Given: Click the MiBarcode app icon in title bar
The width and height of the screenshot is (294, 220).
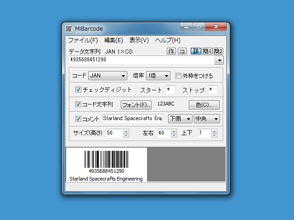Looking at the screenshot, I should (x=68, y=28).
